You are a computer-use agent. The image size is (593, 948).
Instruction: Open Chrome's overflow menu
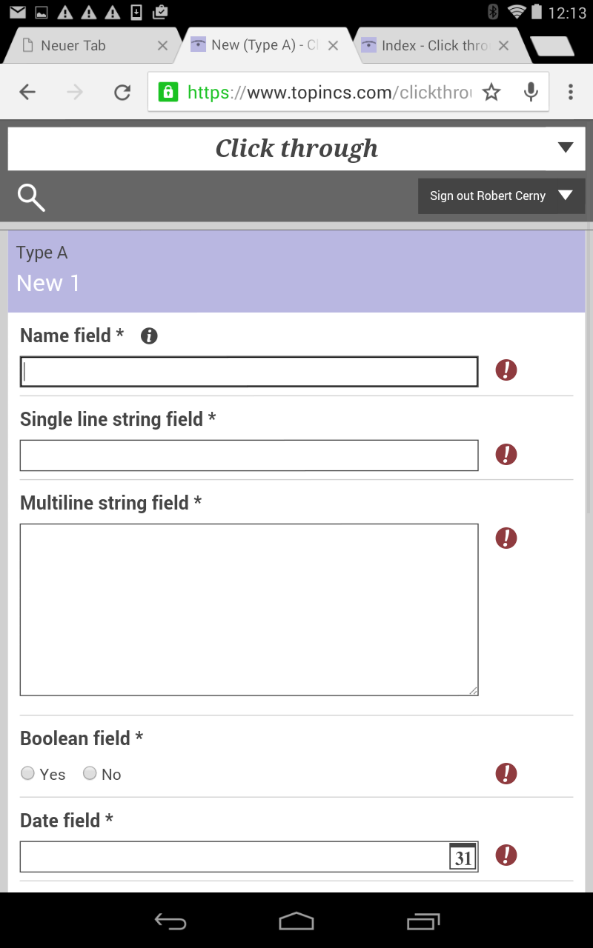tap(571, 92)
